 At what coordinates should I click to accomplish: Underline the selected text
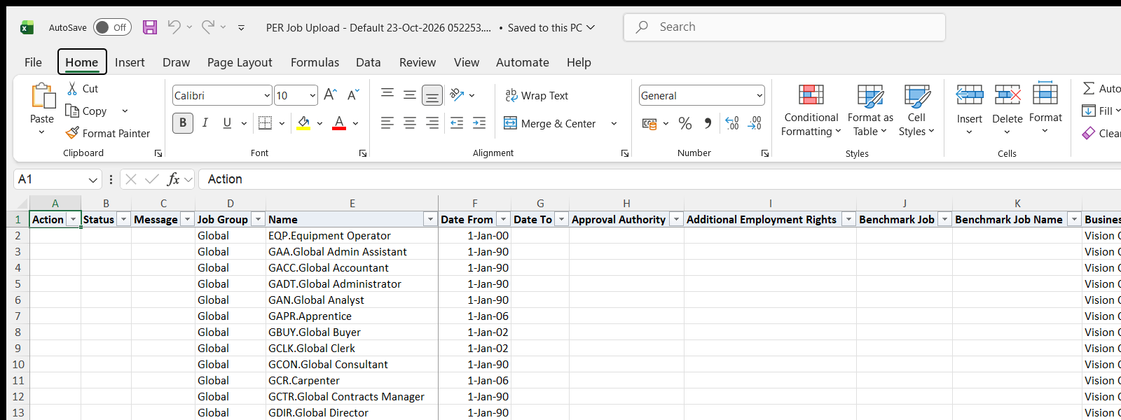click(227, 123)
